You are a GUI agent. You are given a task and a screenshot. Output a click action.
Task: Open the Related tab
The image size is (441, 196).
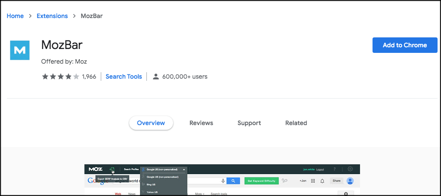pyautogui.click(x=296, y=123)
